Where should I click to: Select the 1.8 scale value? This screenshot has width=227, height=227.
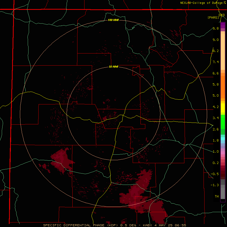coord(216,140)
